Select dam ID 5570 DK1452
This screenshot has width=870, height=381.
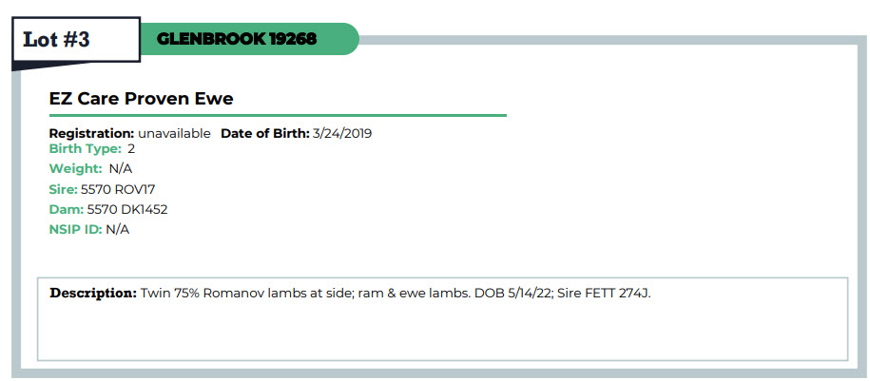coord(127,210)
